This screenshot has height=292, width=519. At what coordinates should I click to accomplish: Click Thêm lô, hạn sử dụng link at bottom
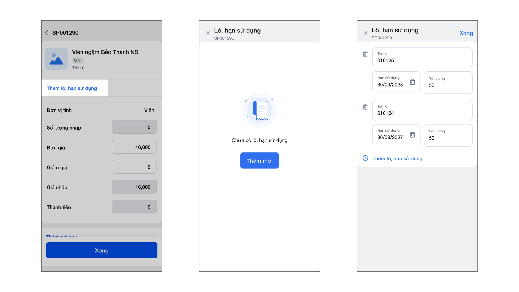pyautogui.click(x=397, y=158)
